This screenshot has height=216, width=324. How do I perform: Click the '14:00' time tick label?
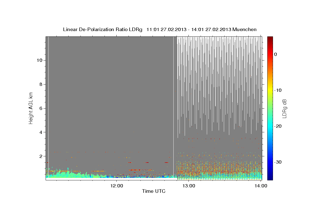[x=261, y=186]
